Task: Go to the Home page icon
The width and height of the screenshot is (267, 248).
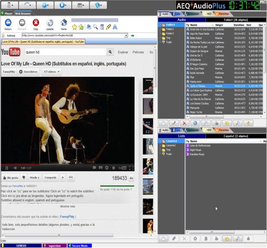Action: (64, 24)
